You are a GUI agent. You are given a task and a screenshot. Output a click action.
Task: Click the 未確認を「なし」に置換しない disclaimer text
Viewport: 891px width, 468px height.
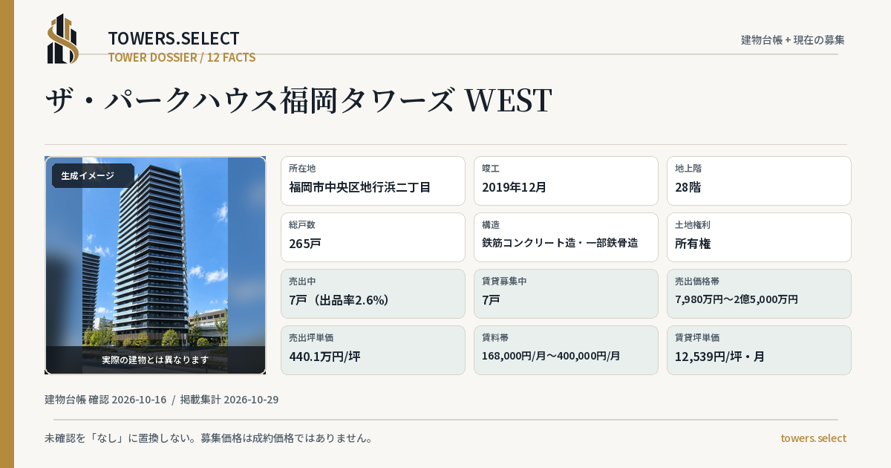pyautogui.click(x=209, y=438)
